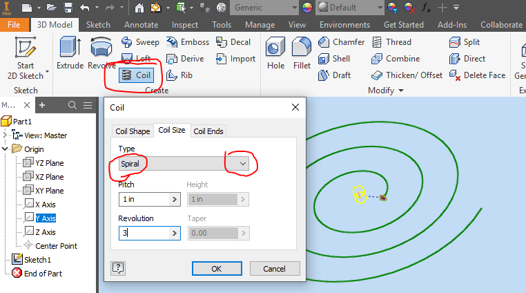The width and height of the screenshot is (526, 293).
Task: Search the model browser
Action: click(x=72, y=105)
